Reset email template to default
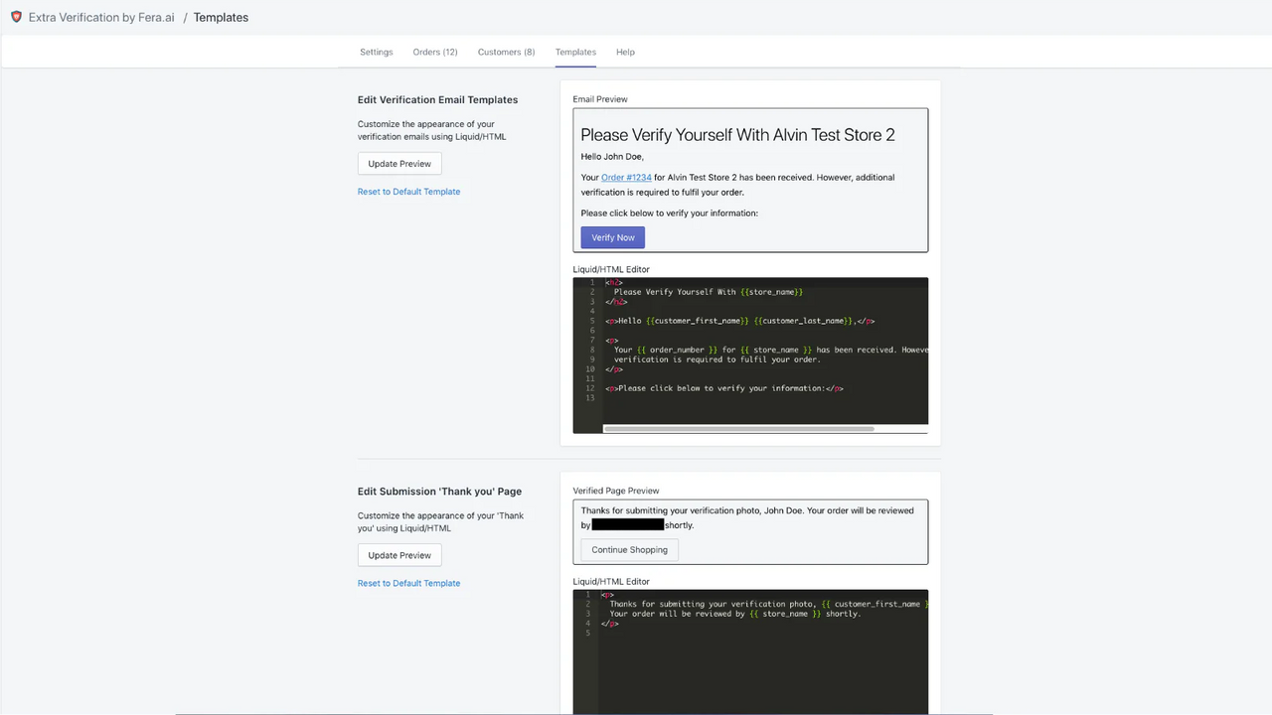The image size is (1272, 715). click(408, 192)
